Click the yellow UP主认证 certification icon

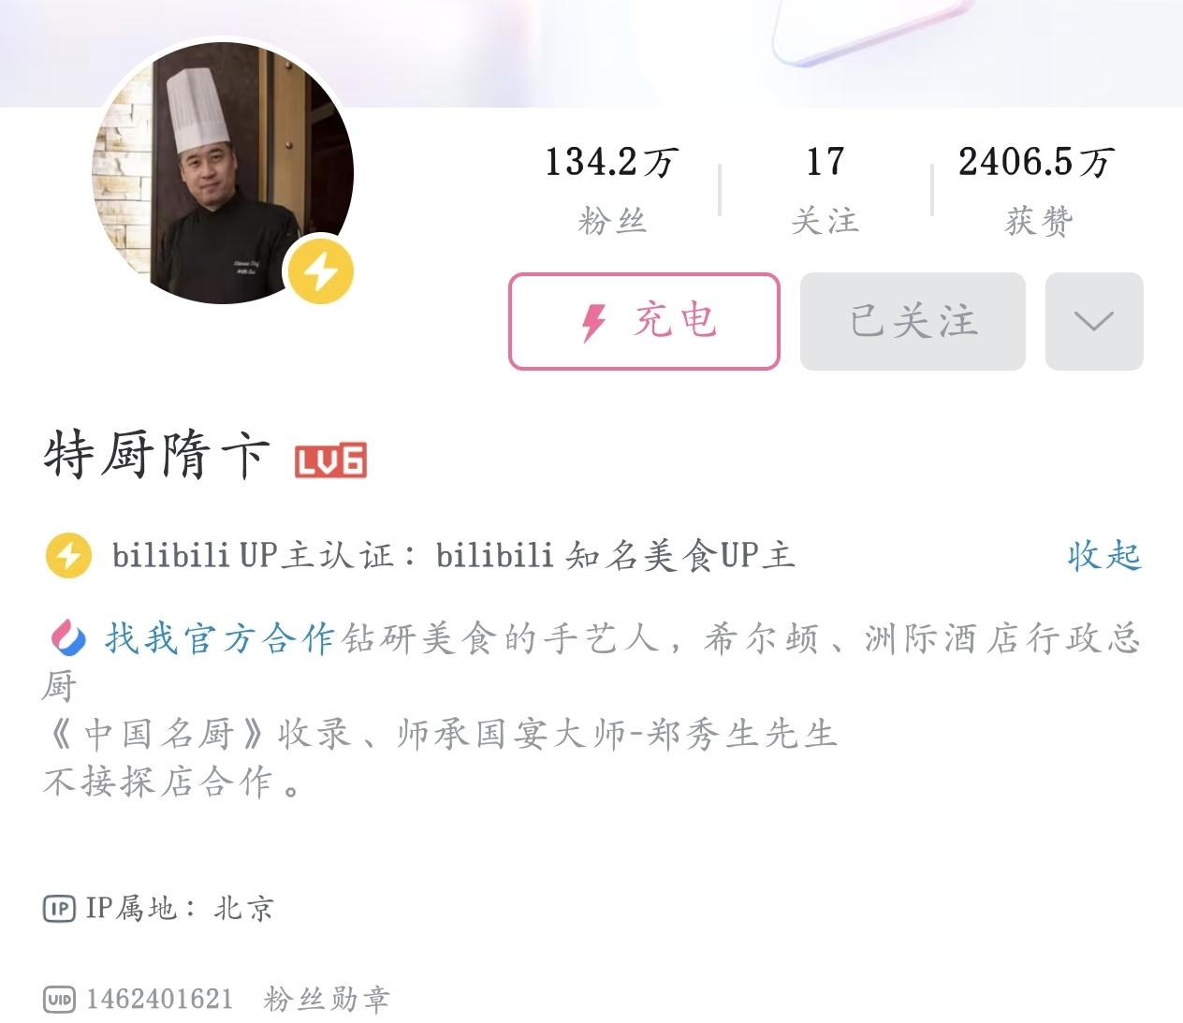click(x=68, y=556)
